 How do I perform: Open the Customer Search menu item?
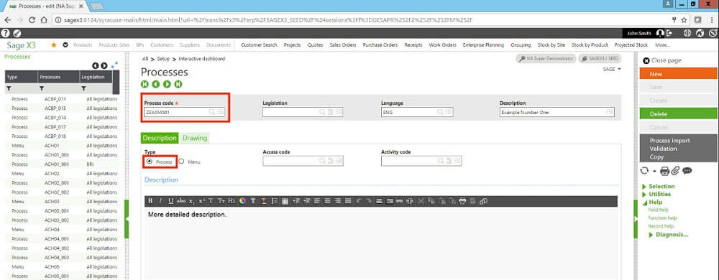click(x=259, y=45)
